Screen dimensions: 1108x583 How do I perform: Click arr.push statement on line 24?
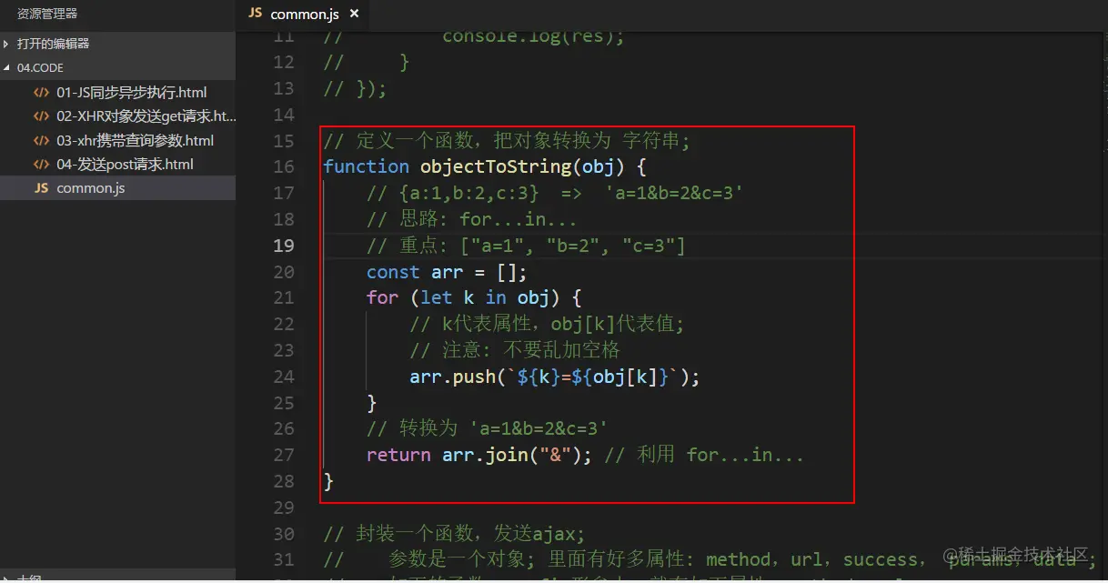(555, 377)
